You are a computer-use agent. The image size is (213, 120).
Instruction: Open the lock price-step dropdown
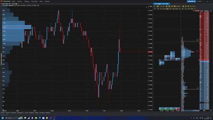(178, 6)
